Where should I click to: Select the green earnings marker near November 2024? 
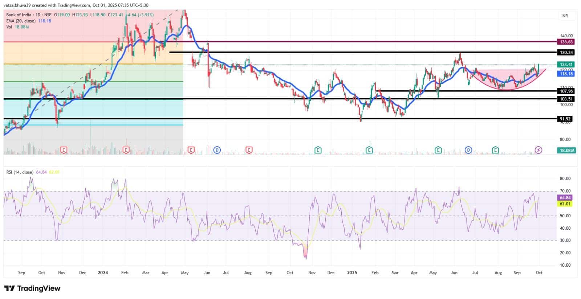click(318, 150)
